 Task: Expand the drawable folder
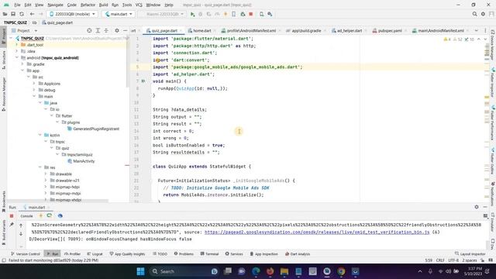(46, 174)
